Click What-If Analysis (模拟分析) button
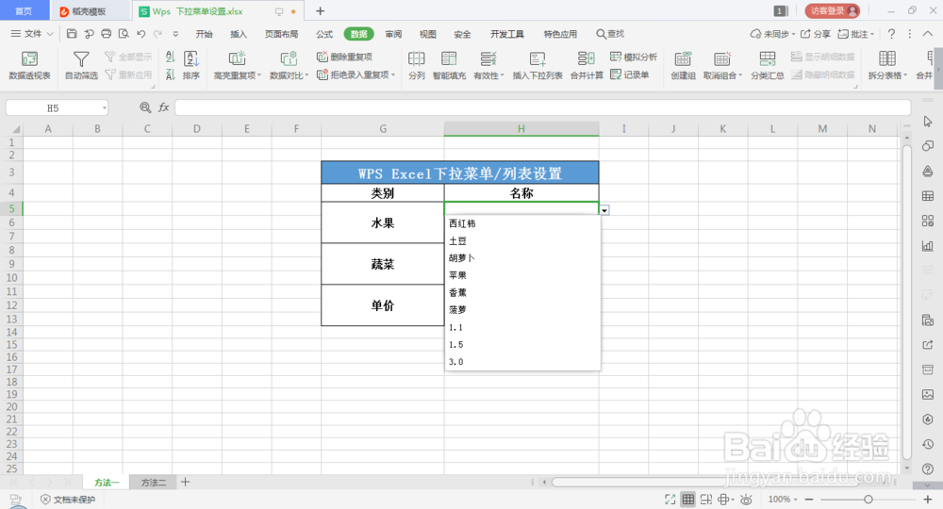 pos(634,57)
